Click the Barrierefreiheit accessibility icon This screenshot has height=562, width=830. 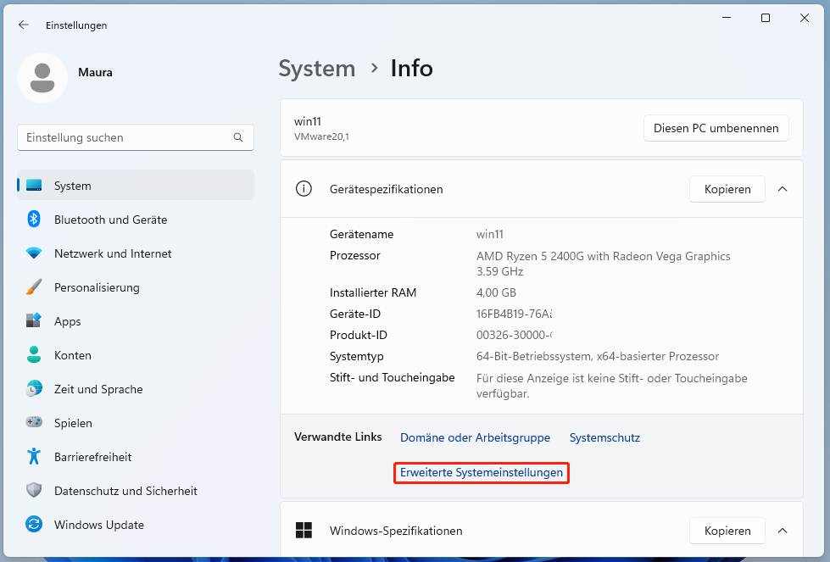[x=34, y=456]
